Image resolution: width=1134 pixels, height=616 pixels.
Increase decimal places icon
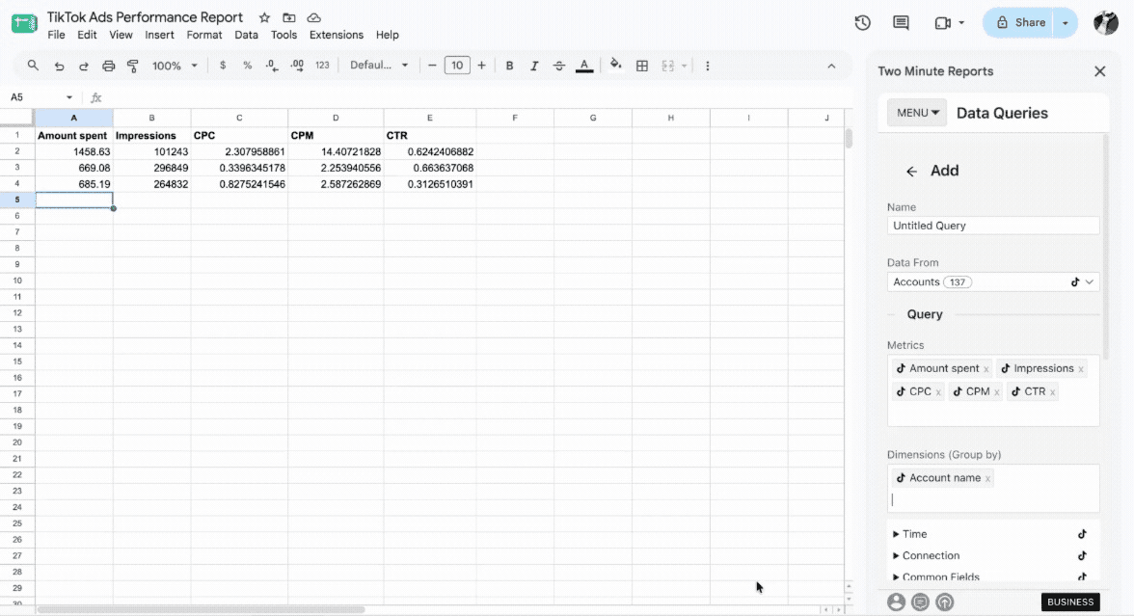point(297,66)
